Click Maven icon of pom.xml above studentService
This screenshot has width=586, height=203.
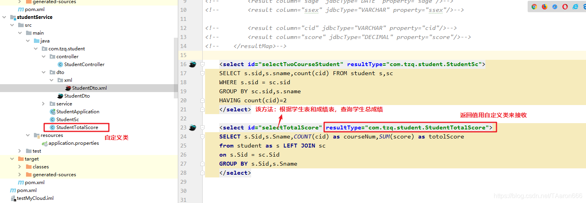(21, 9)
